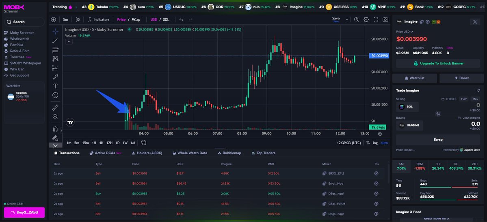487x222 pixels.
Task: Toggle magnet mode on drawing toolbar
Action: (55, 129)
